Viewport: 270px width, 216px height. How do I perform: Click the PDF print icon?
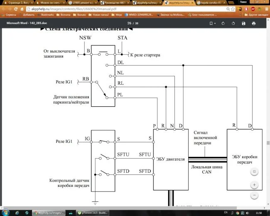(x=253, y=23)
